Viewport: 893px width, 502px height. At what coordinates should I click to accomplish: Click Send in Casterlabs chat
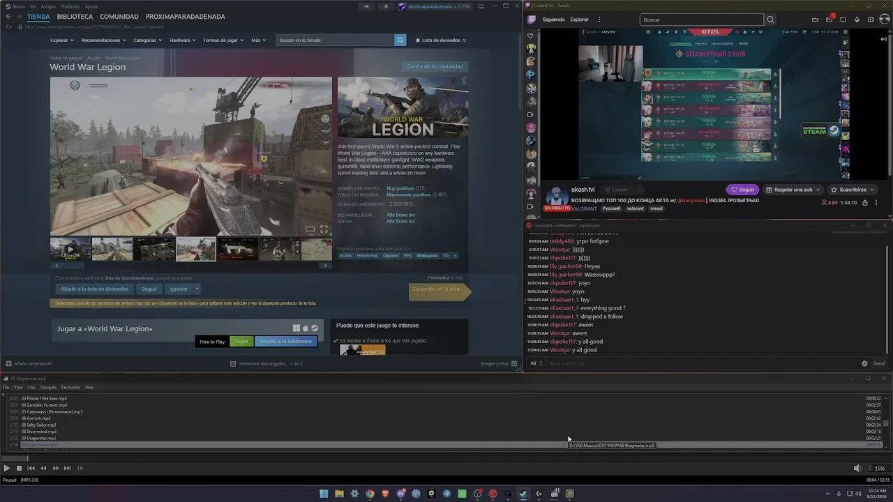(x=878, y=363)
